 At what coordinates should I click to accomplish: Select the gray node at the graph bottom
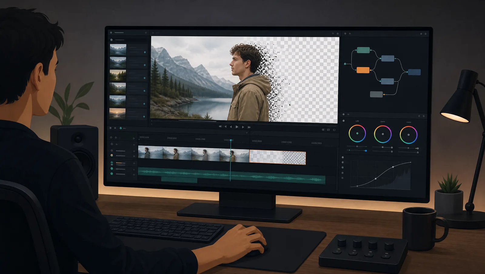pyautogui.click(x=376, y=94)
